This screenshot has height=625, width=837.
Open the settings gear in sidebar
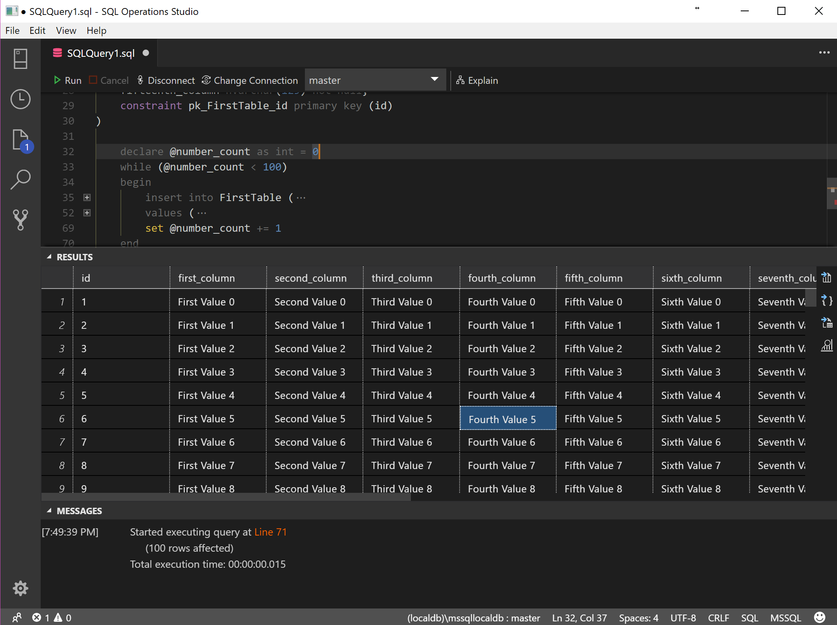[x=20, y=588]
